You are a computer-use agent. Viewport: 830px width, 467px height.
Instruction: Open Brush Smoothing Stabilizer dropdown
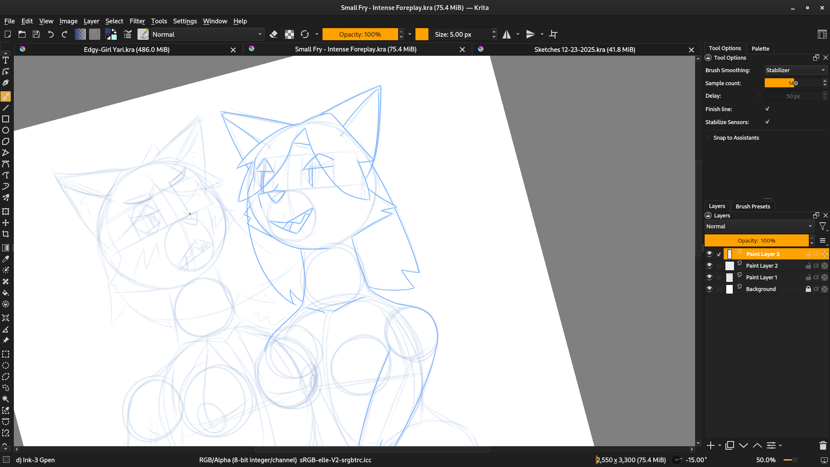795,70
